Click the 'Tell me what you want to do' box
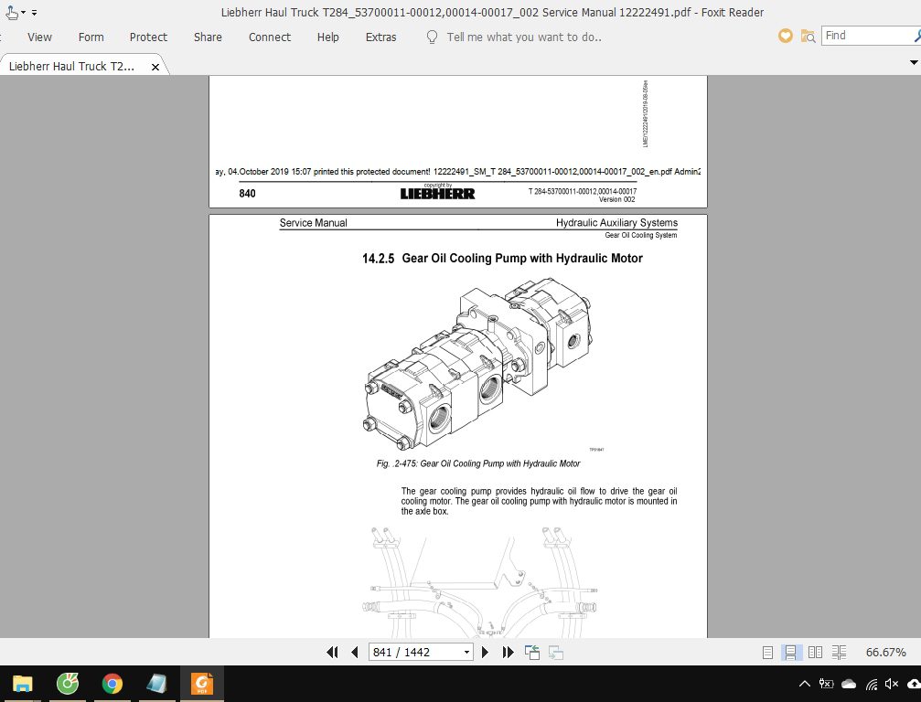The height and width of the screenshot is (702, 921). pyautogui.click(x=524, y=37)
